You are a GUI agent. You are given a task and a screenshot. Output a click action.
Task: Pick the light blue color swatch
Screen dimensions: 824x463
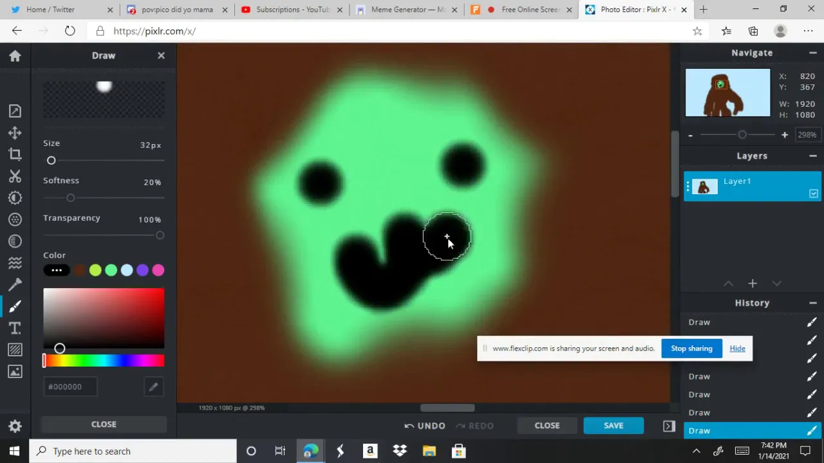(x=127, y=270)
